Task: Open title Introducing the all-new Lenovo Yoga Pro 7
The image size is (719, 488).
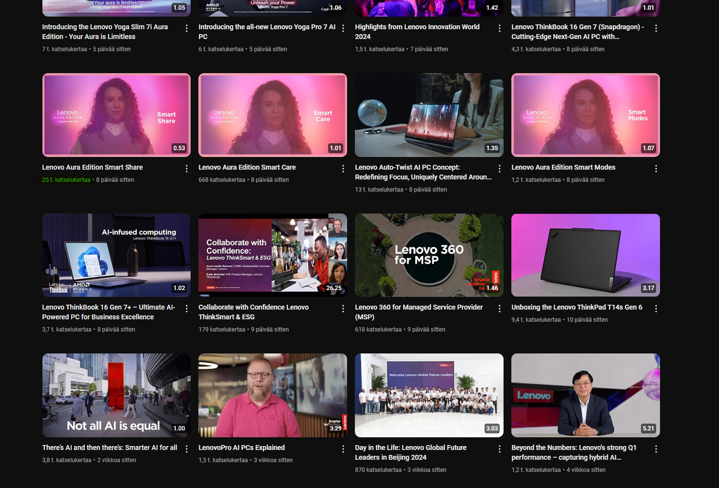Action: 267,32
